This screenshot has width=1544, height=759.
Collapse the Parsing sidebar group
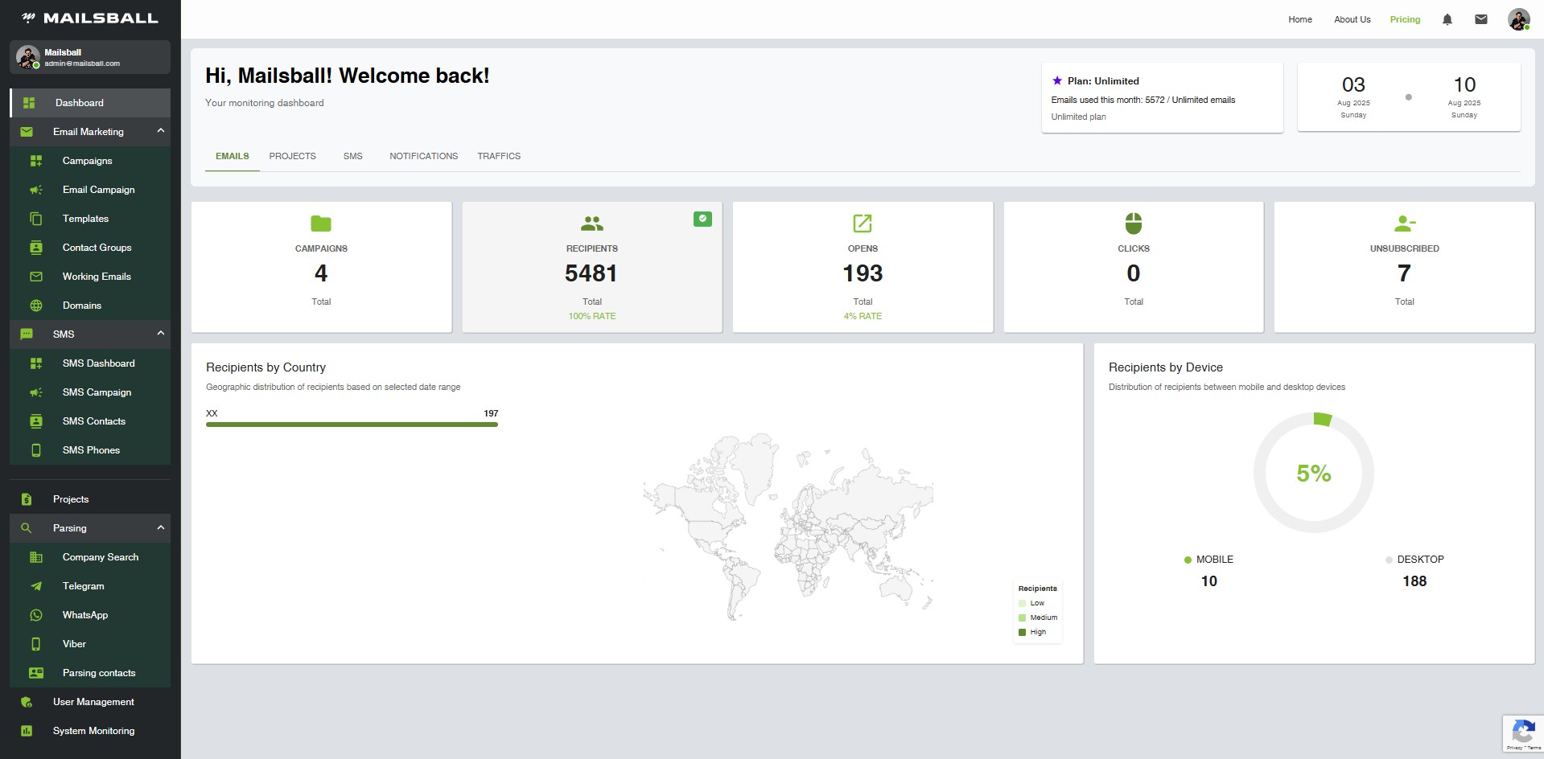coord(159,528)
